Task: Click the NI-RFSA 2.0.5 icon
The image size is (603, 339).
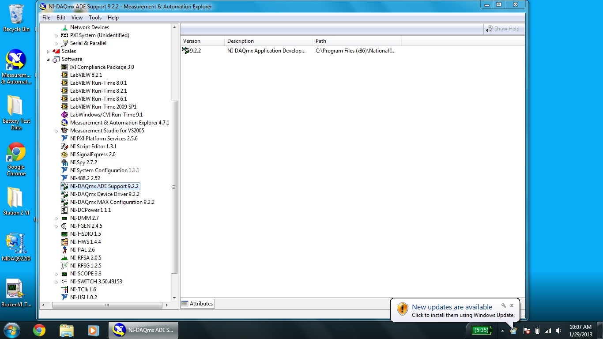Action: 64,258
